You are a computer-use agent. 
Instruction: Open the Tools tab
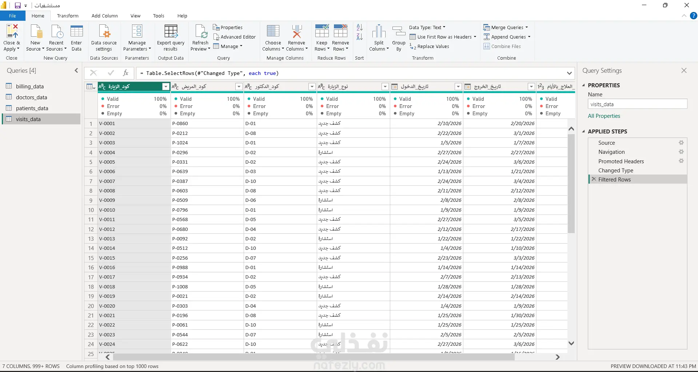[x=159, y=16]
